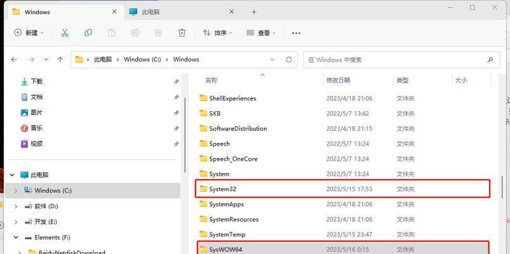This screenshot has height=254, width=510.
Task: Select 此电脑 in navigation tree
Action: (x=39, y=175)
